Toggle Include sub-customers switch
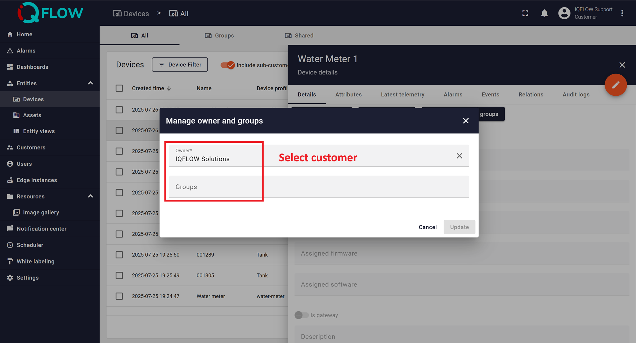 click(228, 65)
